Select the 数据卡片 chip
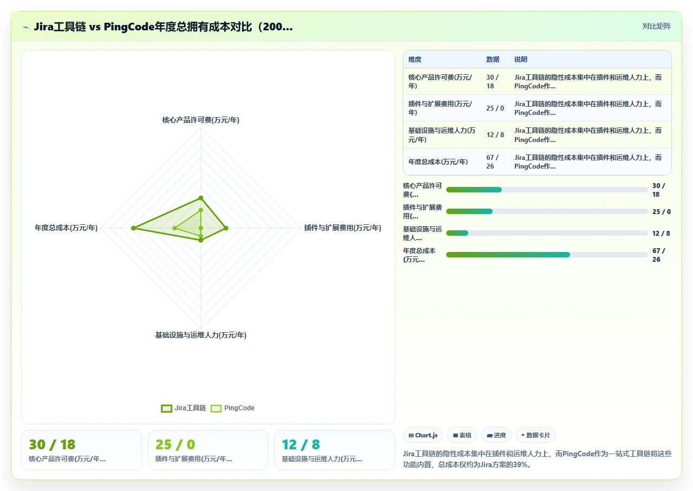 [535, 435]
